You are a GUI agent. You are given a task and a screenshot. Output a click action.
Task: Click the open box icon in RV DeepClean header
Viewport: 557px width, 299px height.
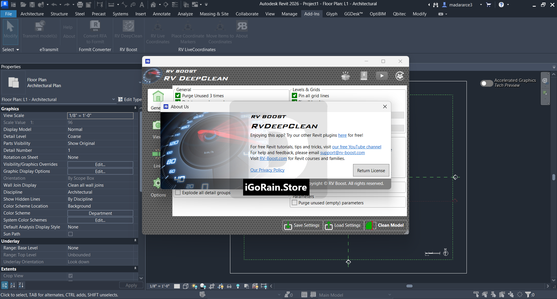coord(346,76)
